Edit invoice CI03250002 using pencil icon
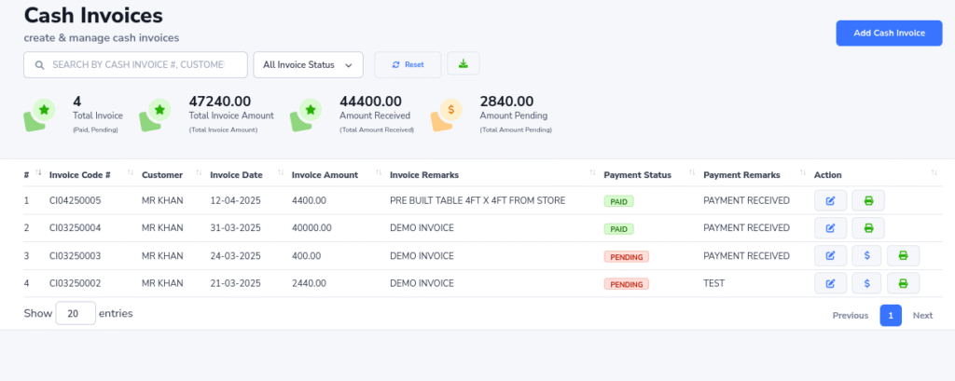The width and height of the screenshot is (955, 381). pos(830,284)
